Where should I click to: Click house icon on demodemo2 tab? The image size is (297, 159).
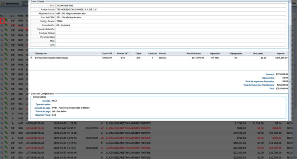pyautogui.click(x=3, y=4)
